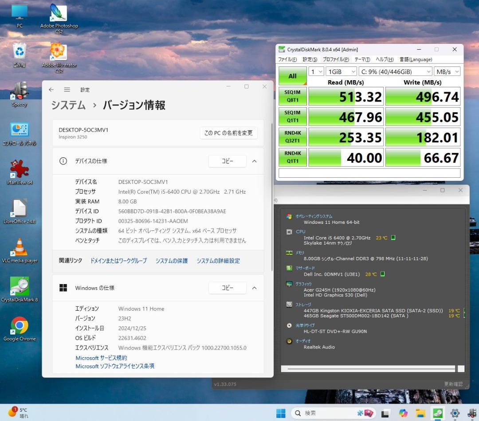Viewport: 479px width, 421px height.
Task: Launch Adobe Illustrator CS2 desktop icon
Action: click(x=59, y=51)
